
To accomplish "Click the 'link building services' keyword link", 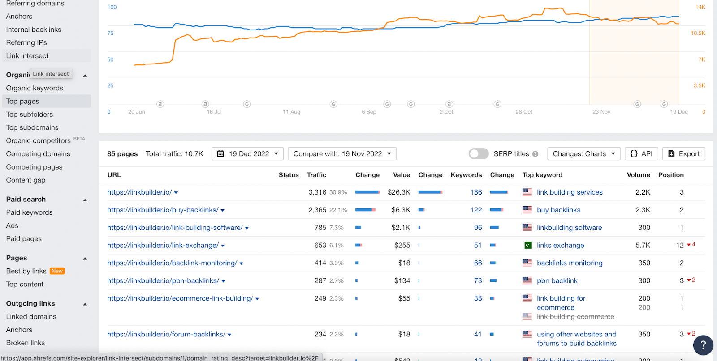I will point(570,192).
